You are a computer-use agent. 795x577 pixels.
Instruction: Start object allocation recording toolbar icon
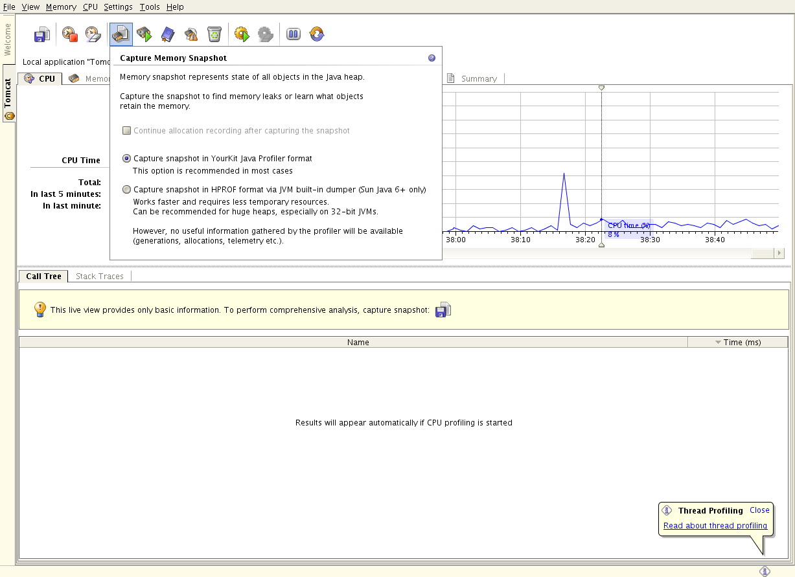tap(144, 34)
